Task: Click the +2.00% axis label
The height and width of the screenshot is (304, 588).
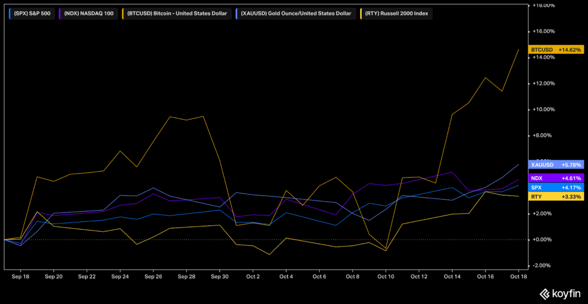Action: point(542,214)
